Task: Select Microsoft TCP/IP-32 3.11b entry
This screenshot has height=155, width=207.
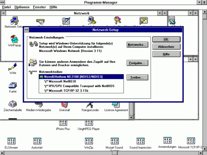Action: pos(68,91)
